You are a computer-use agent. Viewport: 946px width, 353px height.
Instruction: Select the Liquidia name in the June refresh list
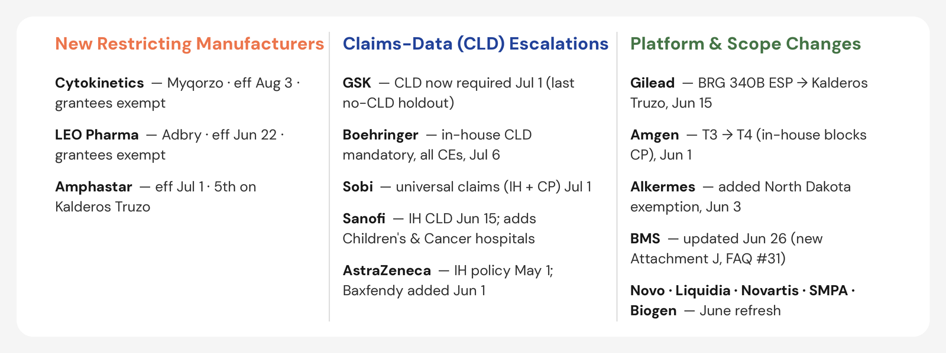tap(703, 291)
